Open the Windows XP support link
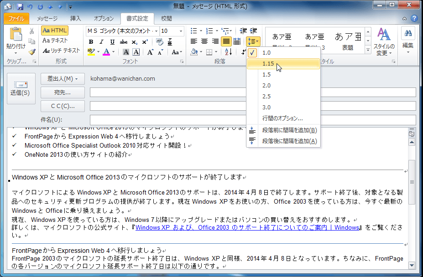Screen dimensions: 423x277 247,227
